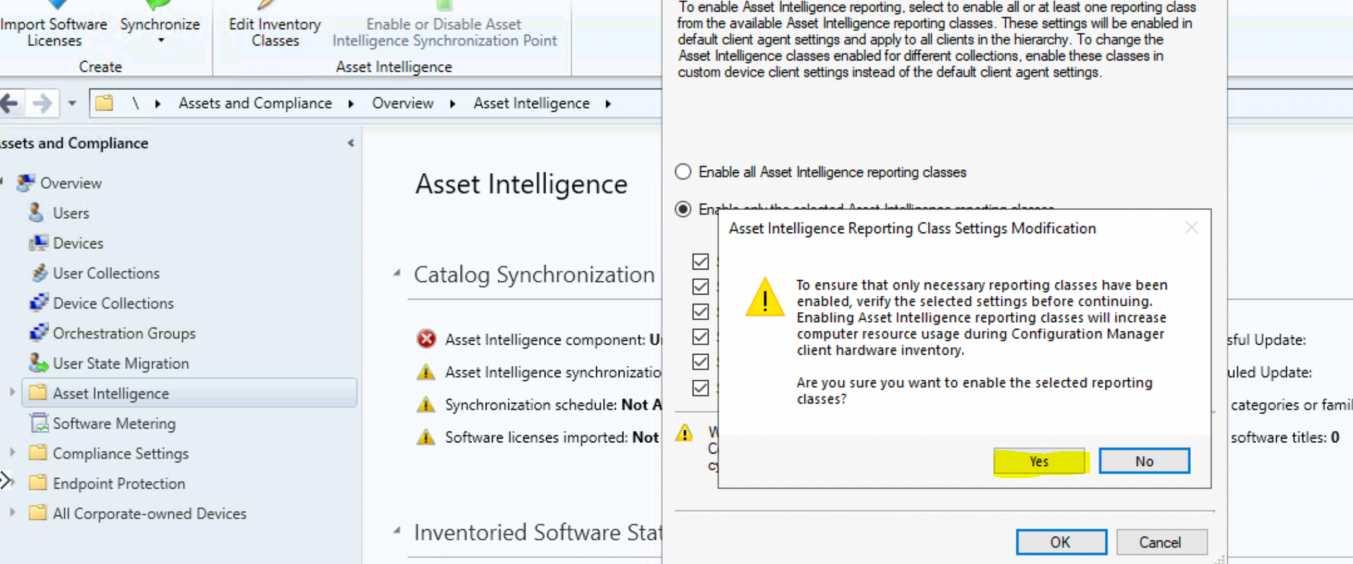Navigate to Overview via the breadcrumb
Image resolution: width=1353 pixels, height=564 pixels.
coord(402,103)
